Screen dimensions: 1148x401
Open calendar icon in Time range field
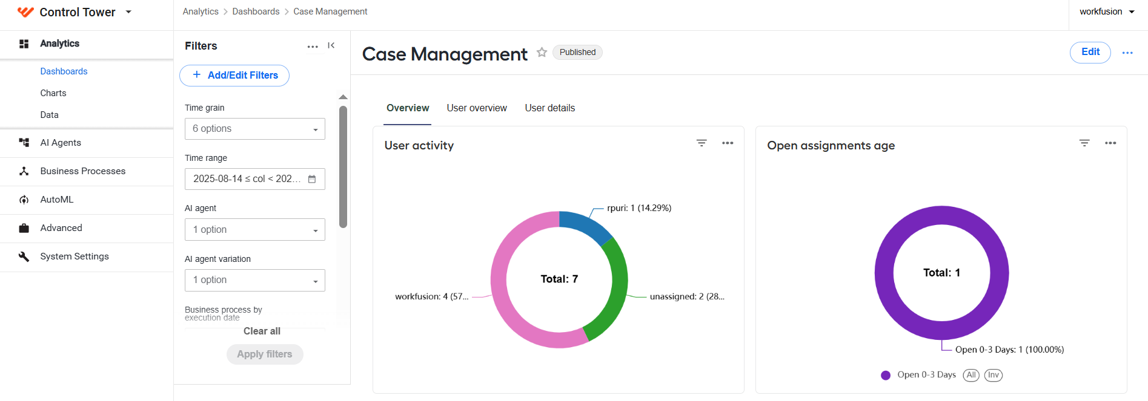coord(312,179)
